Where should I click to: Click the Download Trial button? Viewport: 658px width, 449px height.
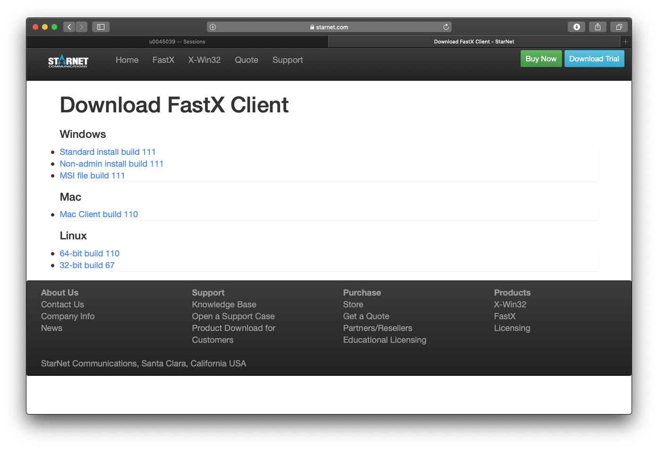(x=594, y=59)
